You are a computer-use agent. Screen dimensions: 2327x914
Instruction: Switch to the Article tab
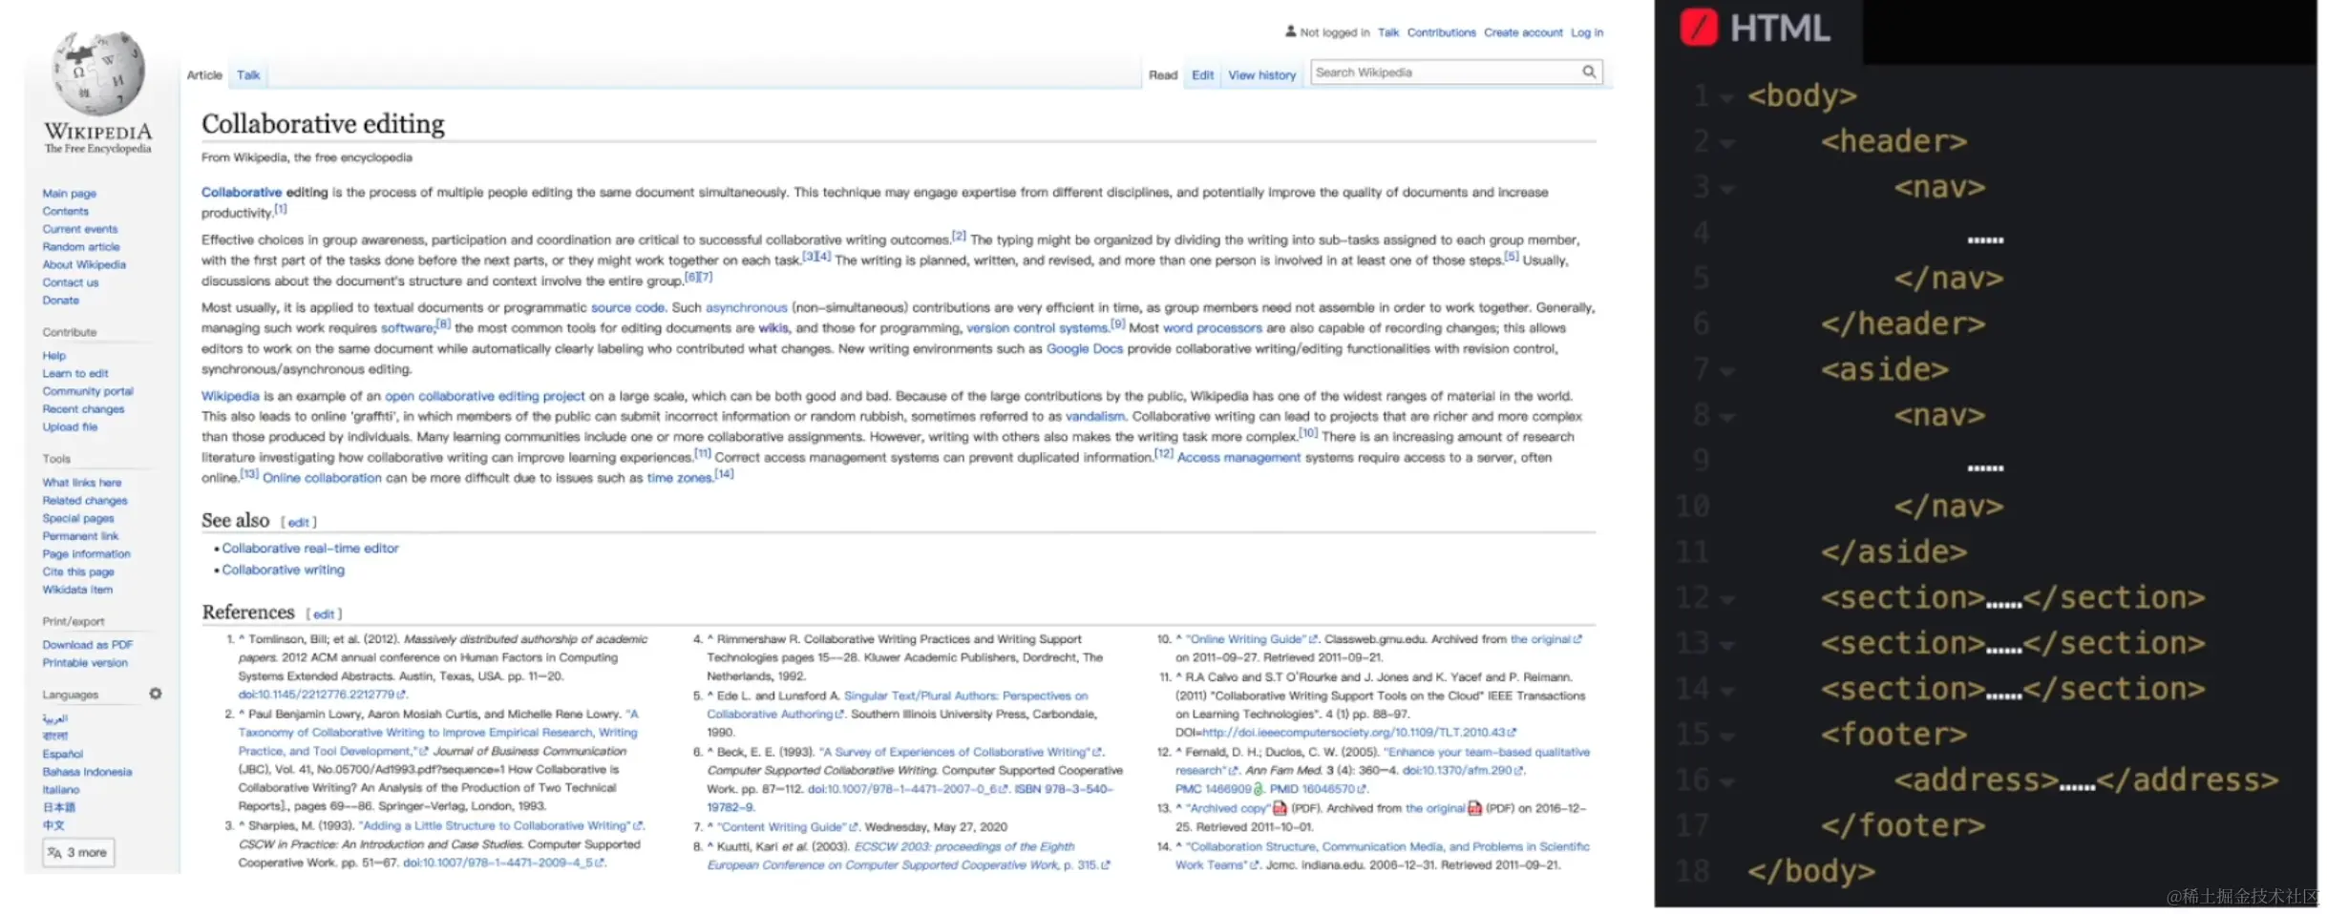[204, 74]
